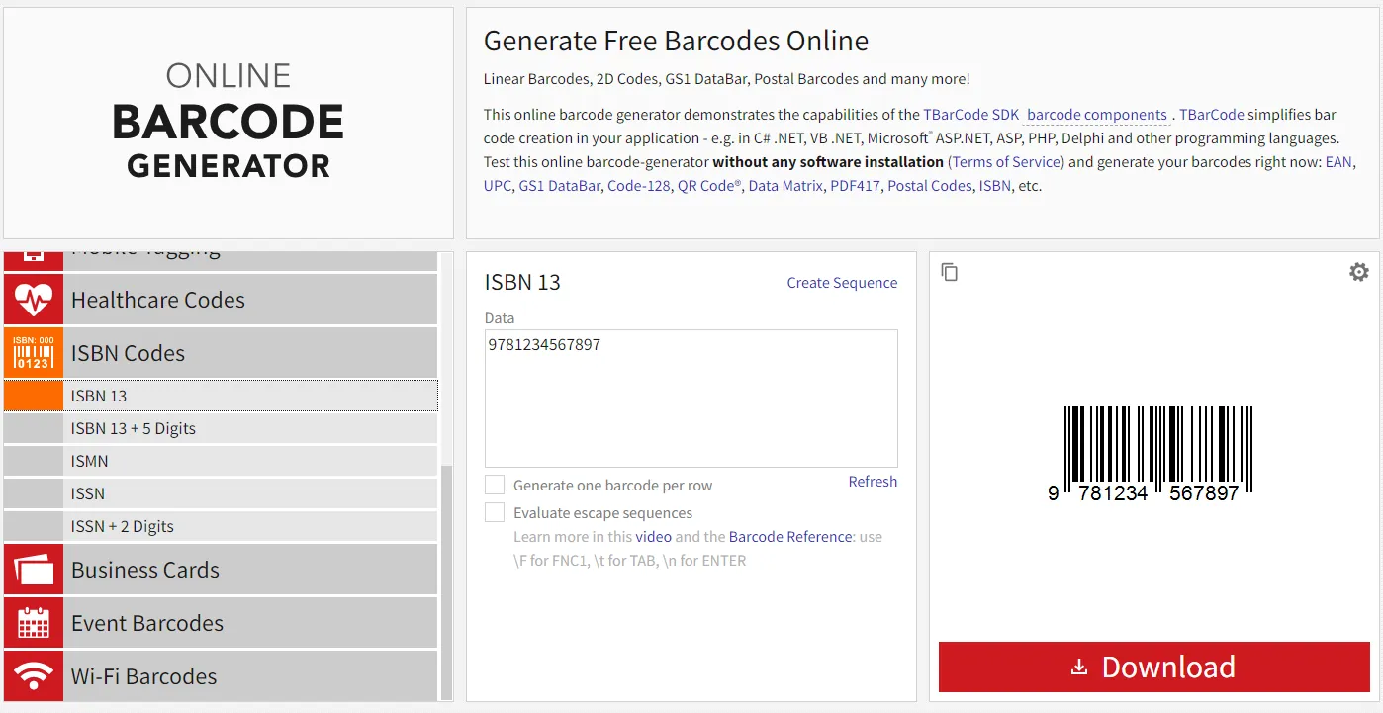Click the Code-128 link
Screen dimensions: 1383x713
[x=639, y=186]
